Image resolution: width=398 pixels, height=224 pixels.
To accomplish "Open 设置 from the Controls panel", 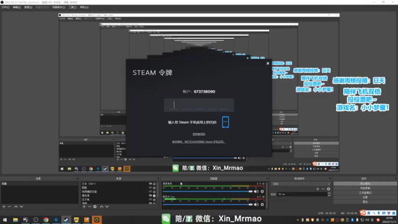I will pyautogui.click(x=365, y=197).
